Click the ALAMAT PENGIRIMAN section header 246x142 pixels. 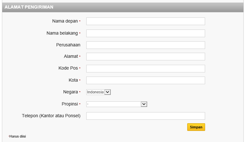point(29,7)
